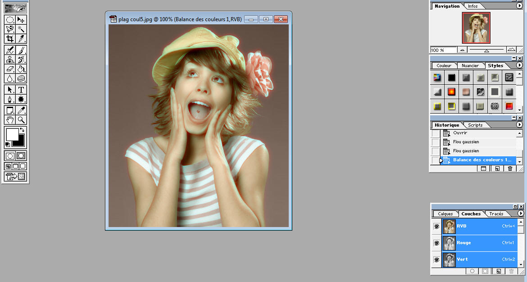Click the Navigation zoom out button
Screen dimensions: 527x282
click(x=463, y=50)
